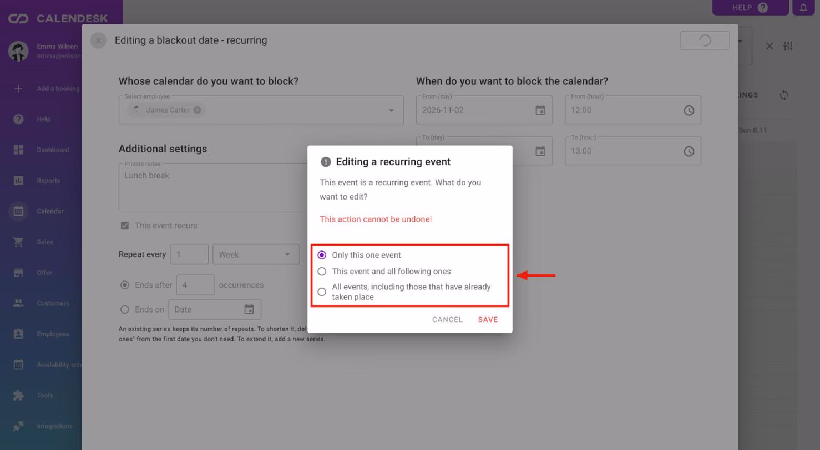Click the calendar refresh sync icon
The height and width of the screenshot is (450, 820).
pyautogui.click(x=784, y=95)
